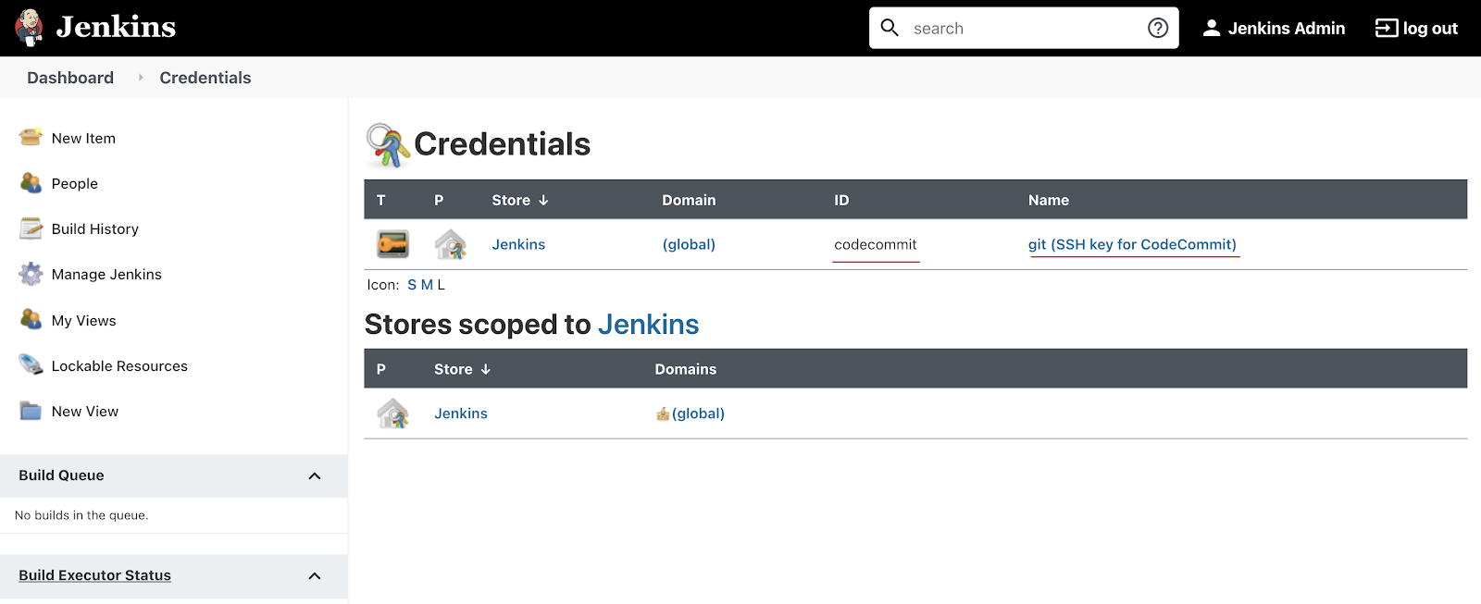Sort the Credentials table by Store column

point(519,200)
